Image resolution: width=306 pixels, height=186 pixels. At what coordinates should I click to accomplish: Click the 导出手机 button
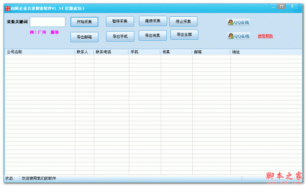point(120,37)
